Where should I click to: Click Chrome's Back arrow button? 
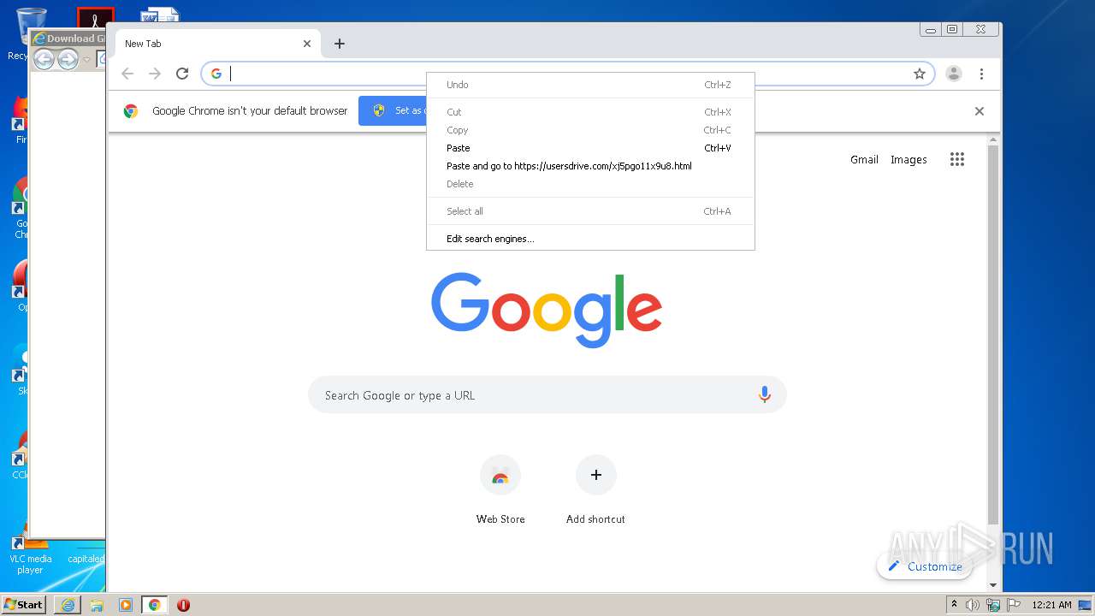[127, 74]
